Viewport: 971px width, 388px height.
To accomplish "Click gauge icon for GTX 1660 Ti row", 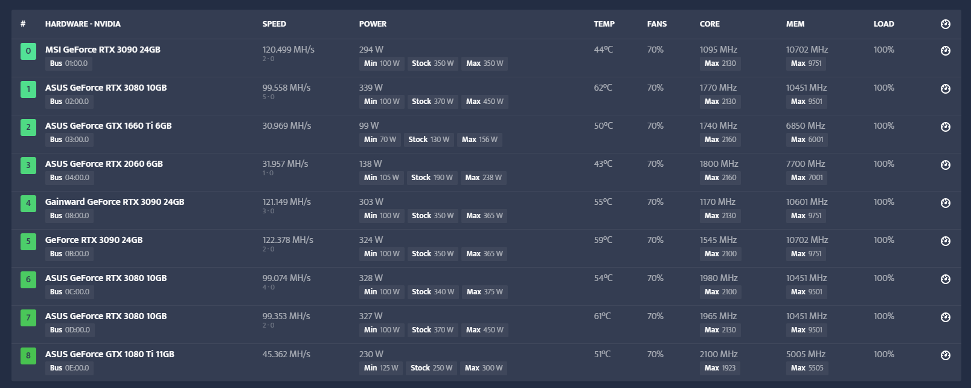I will (946, 127).
